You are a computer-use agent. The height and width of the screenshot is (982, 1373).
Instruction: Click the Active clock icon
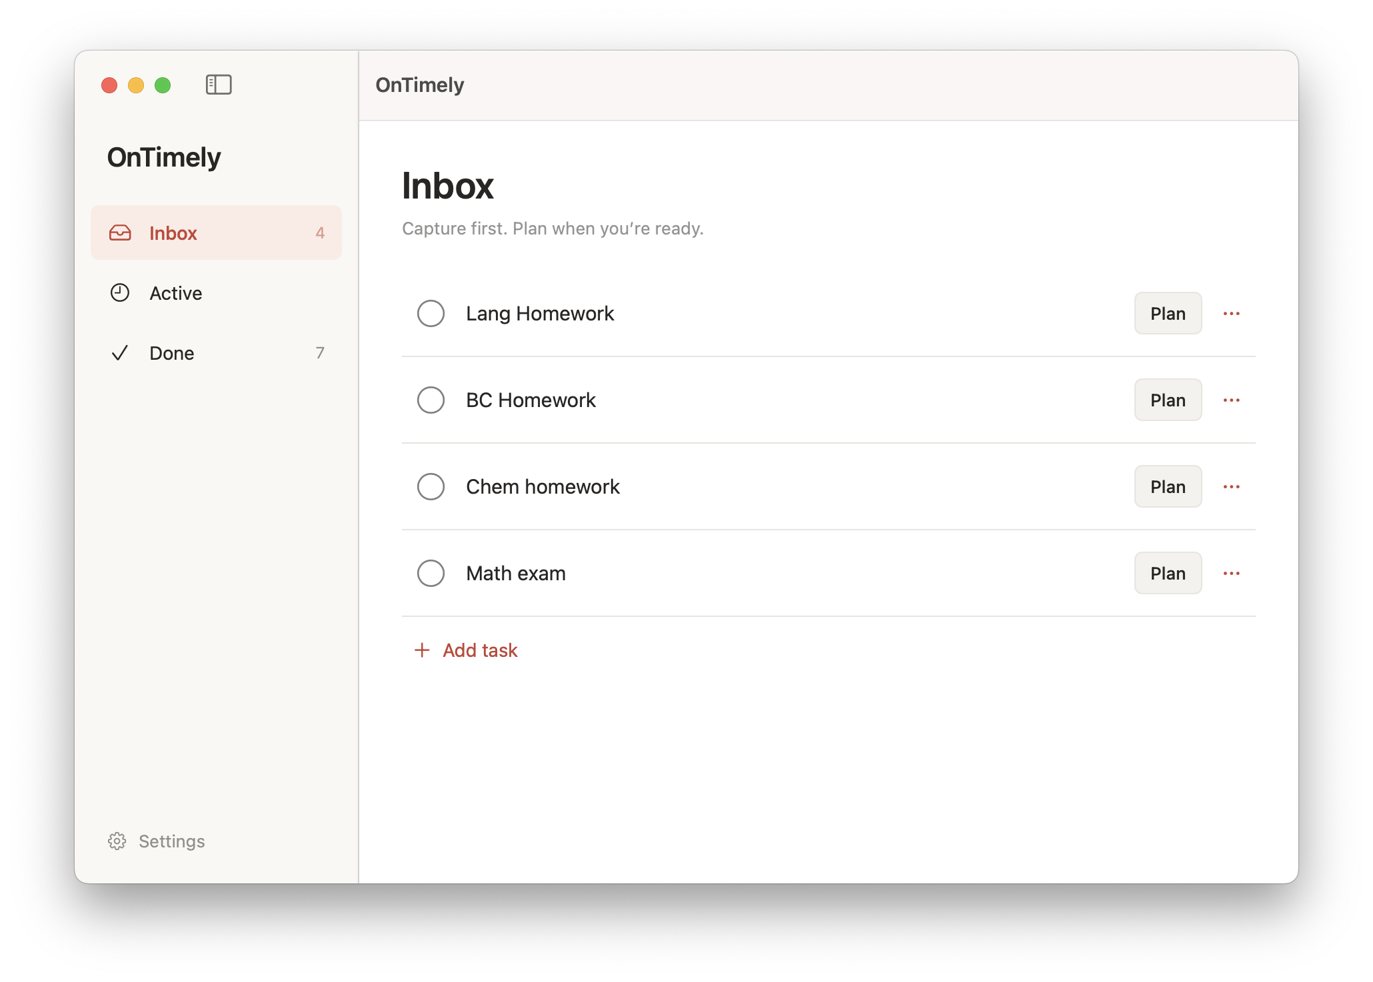pyautogui.click(x=120, y=293)
